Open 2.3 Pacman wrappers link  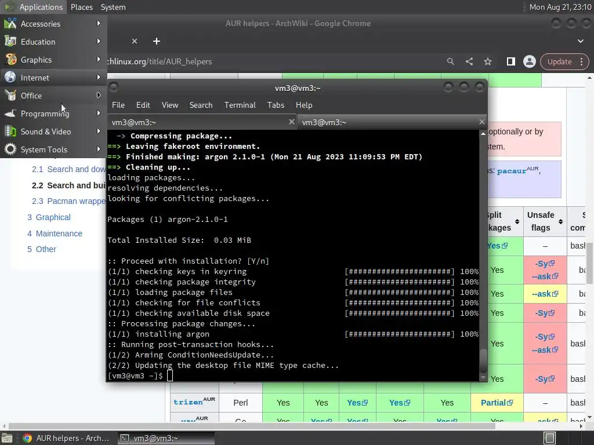tap(68, 201)
